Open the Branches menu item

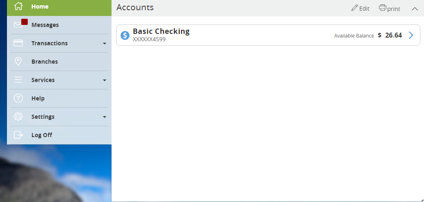[59, 62]
